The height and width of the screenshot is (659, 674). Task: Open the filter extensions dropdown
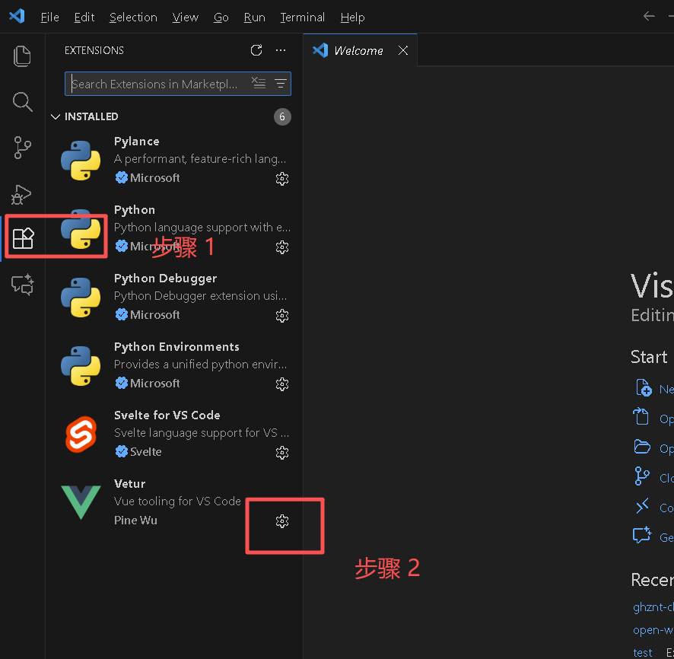(x=281, y=84)
